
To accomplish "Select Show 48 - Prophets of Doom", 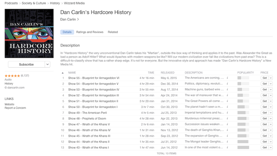I will tap(87, 118).
